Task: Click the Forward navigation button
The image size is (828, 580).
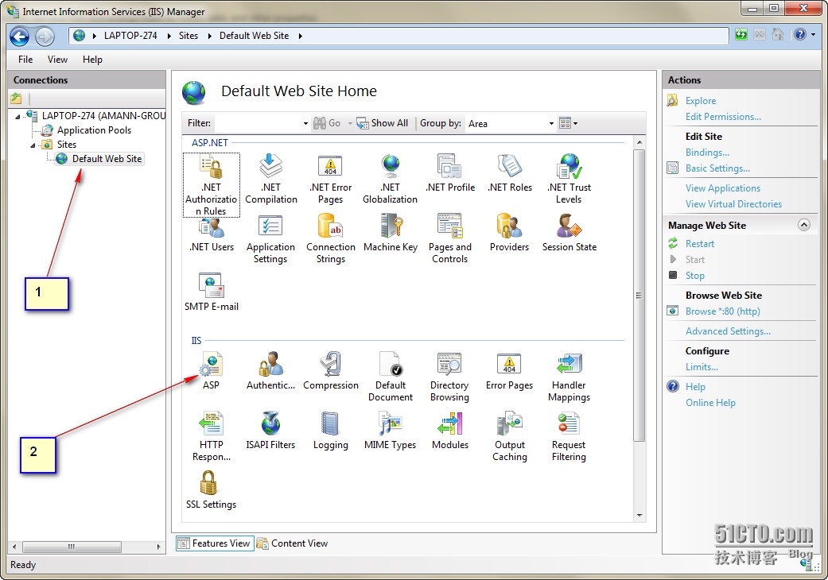Action: (45, 37)
